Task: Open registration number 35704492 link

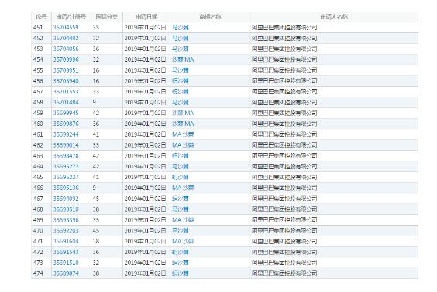Action: (x=66, y=38)
